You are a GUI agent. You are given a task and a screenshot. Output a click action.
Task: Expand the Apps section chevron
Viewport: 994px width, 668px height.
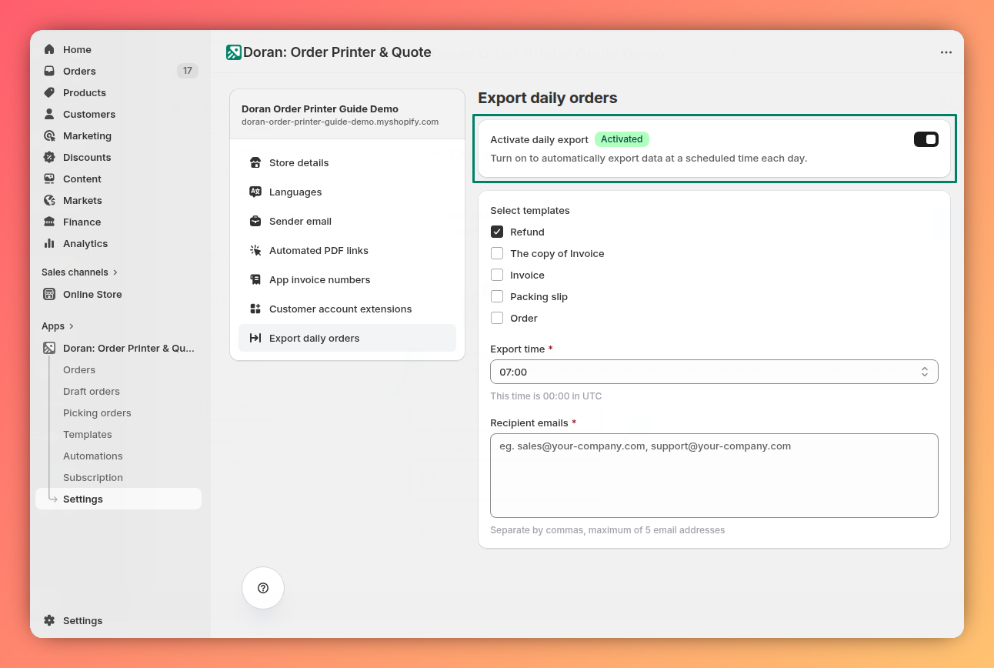[72, 326]
